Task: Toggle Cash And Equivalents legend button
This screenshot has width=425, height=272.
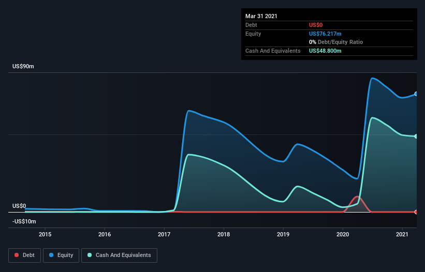Action: (119, 255)
